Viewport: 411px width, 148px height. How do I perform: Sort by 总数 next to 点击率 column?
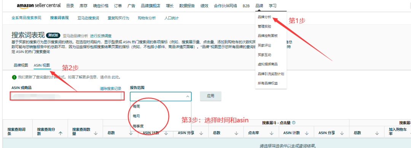[x=236, y=133]
